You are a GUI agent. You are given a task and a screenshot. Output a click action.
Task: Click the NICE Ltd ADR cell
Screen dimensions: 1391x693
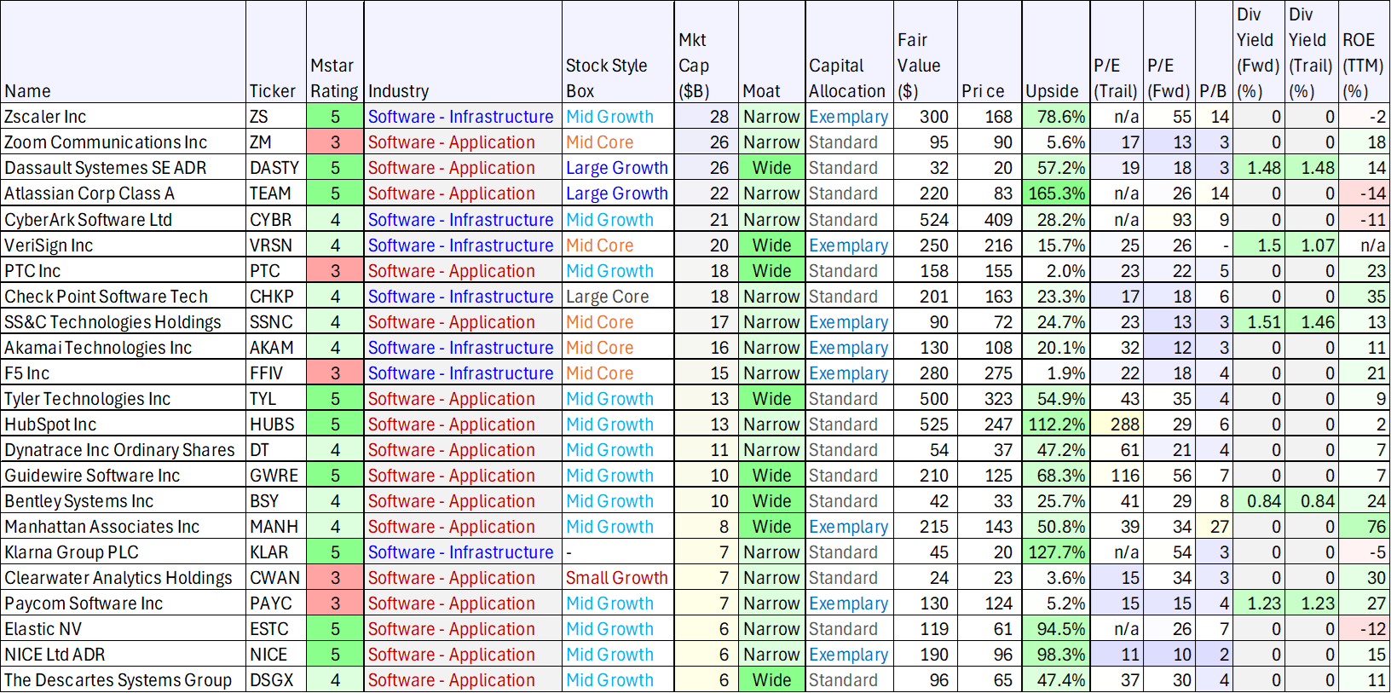(x=124, y=654)
